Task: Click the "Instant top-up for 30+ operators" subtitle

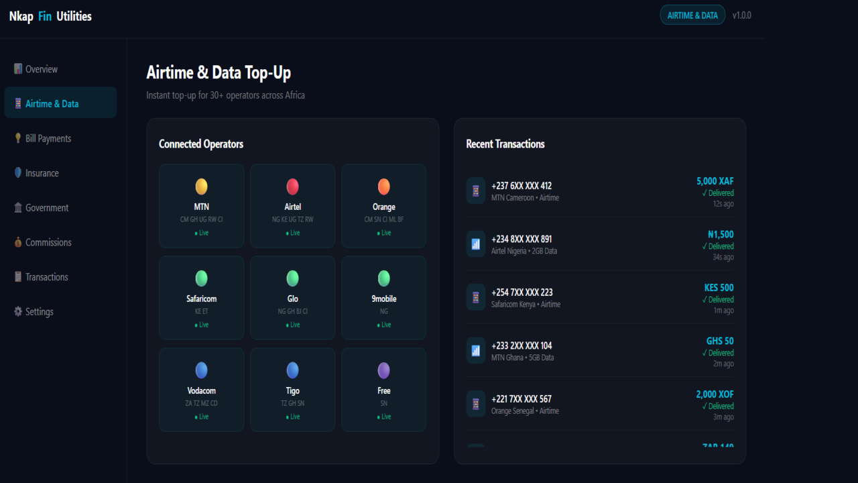Action: pos(226,95)
